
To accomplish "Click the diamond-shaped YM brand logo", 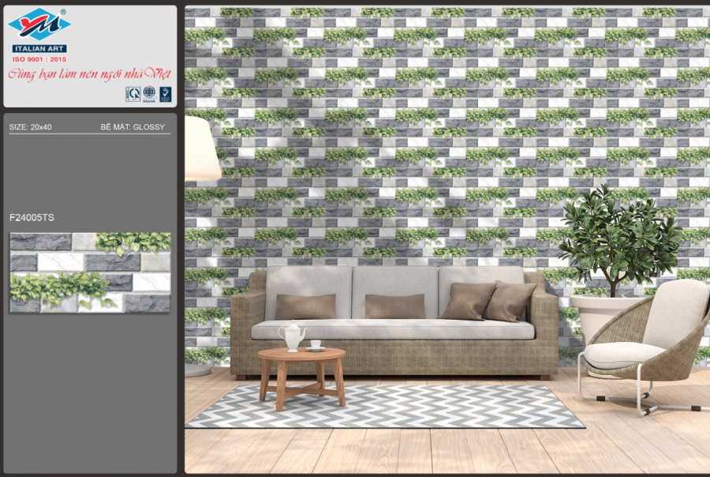I will [x=39, y=24].
